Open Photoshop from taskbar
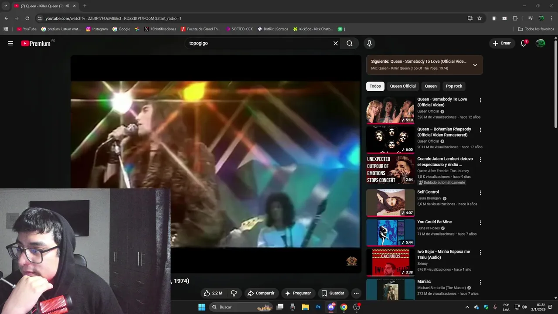Image resolution: width=558 pixels, height=314 pixels. [x=318, y=307]
